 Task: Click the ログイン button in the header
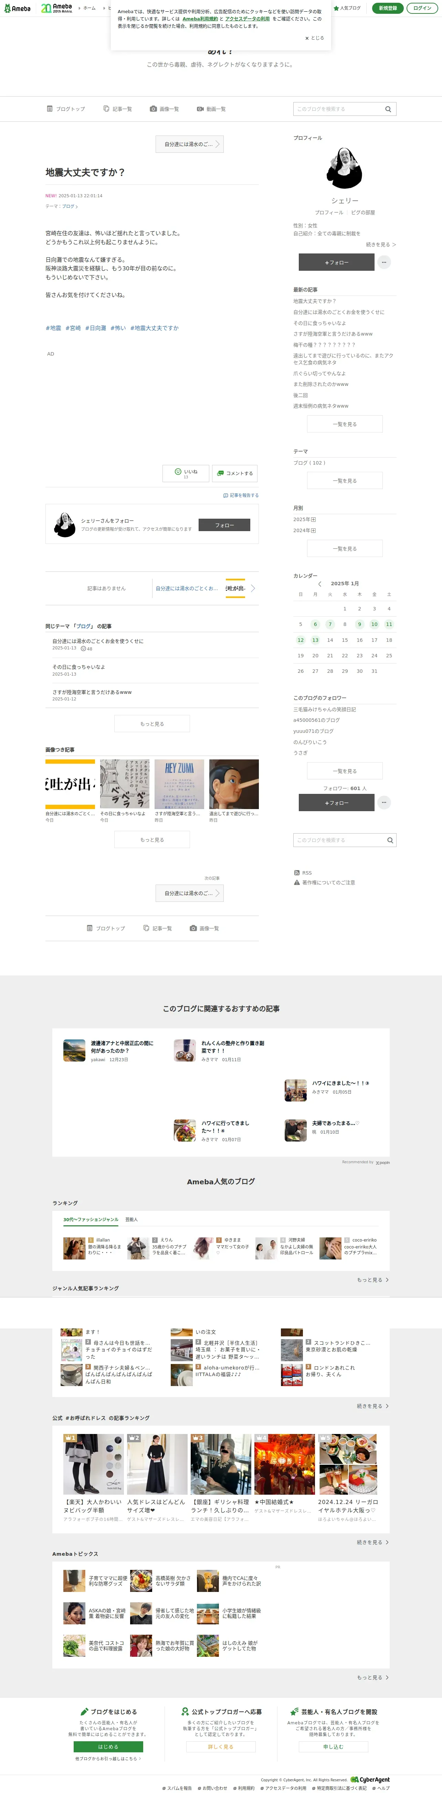pos(422,8)
